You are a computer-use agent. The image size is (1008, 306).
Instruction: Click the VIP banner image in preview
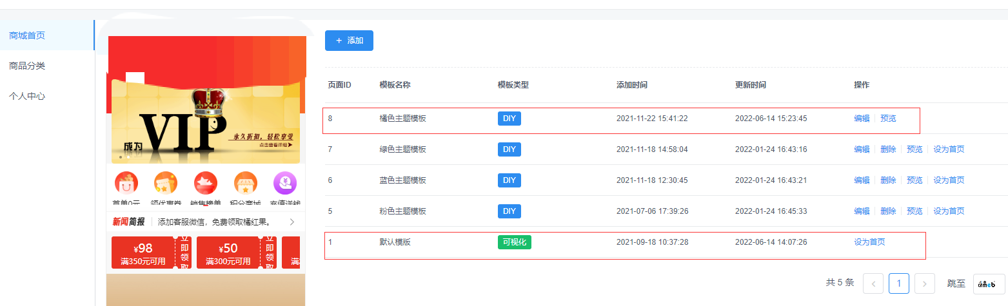206,122
